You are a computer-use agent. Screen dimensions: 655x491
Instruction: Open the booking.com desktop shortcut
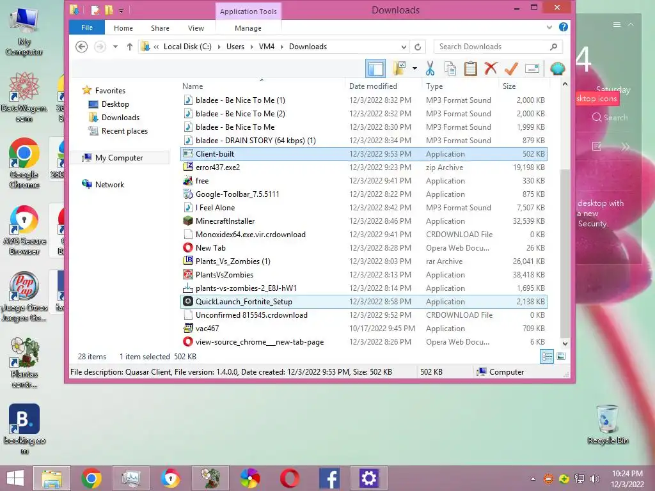(24, 429)
